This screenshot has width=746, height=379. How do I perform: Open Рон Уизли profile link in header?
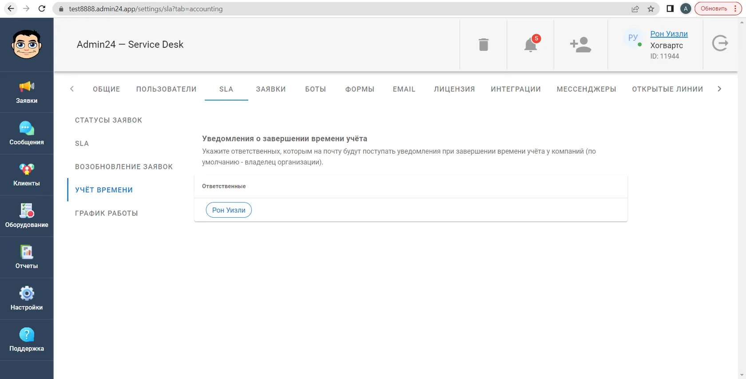pos(669,34)
